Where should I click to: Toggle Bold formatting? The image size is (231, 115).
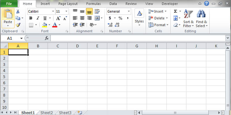31,18
